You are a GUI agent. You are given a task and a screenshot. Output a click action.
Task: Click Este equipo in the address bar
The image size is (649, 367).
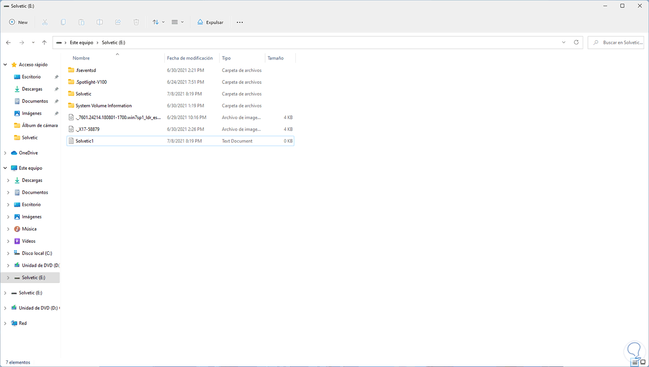81,42
